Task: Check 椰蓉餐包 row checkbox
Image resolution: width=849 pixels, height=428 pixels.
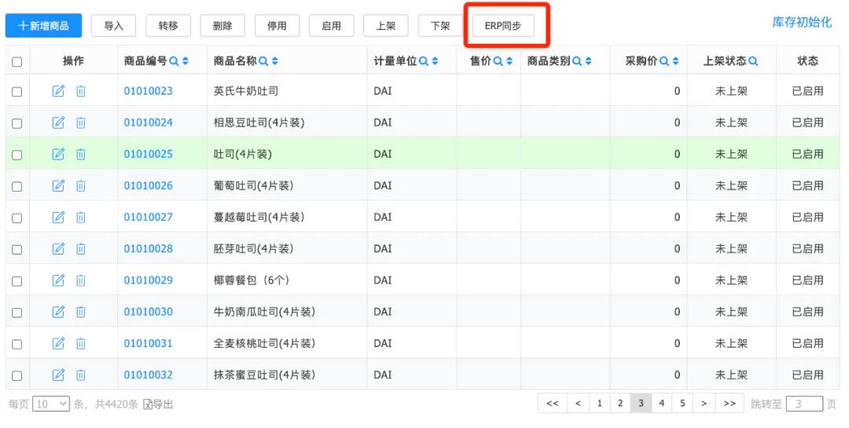Action: click(x=17, y=281)
